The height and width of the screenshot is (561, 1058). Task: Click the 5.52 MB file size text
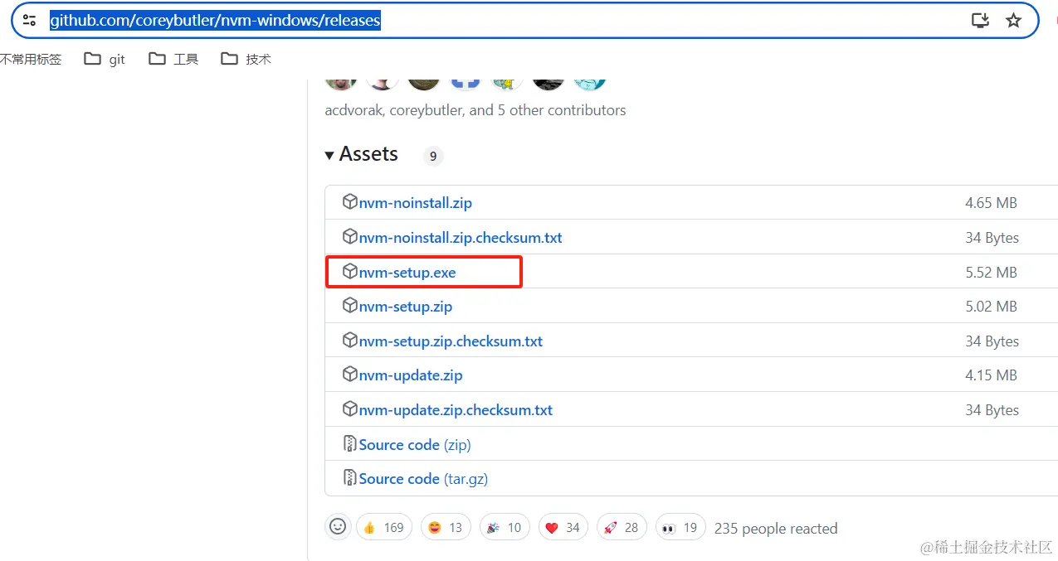coord(991,273)
